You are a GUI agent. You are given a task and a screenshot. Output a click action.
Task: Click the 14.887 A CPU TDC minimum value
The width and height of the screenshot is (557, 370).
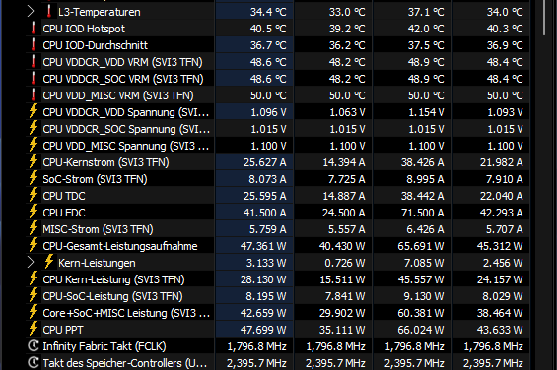[x=344, y=196]
